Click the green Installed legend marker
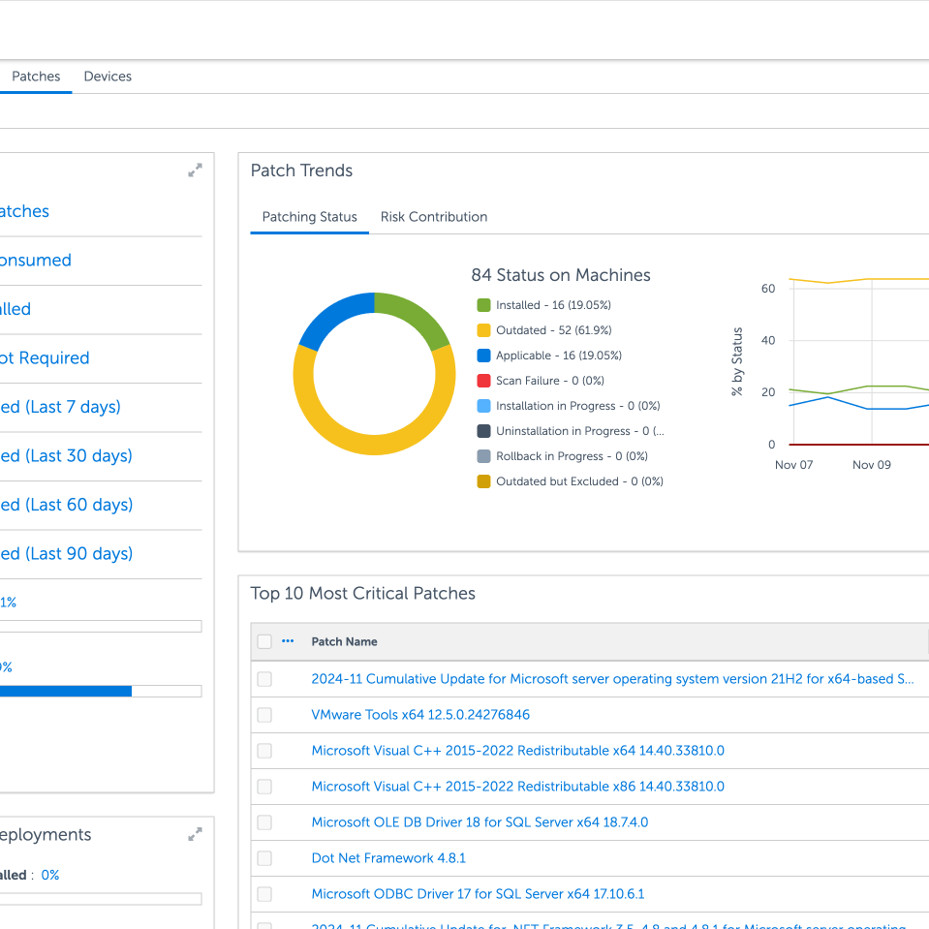This screenshot has height=929, width=929. [483, 305]
